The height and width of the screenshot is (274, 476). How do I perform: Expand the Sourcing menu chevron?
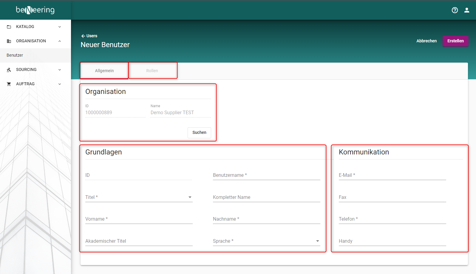(x=60, y=70)
